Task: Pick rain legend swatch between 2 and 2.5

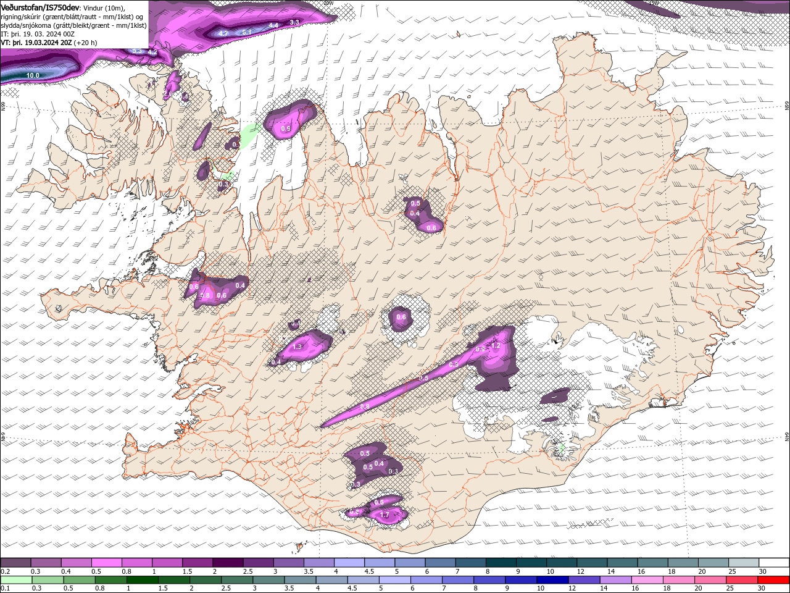Action: click(x=206, y=580)
